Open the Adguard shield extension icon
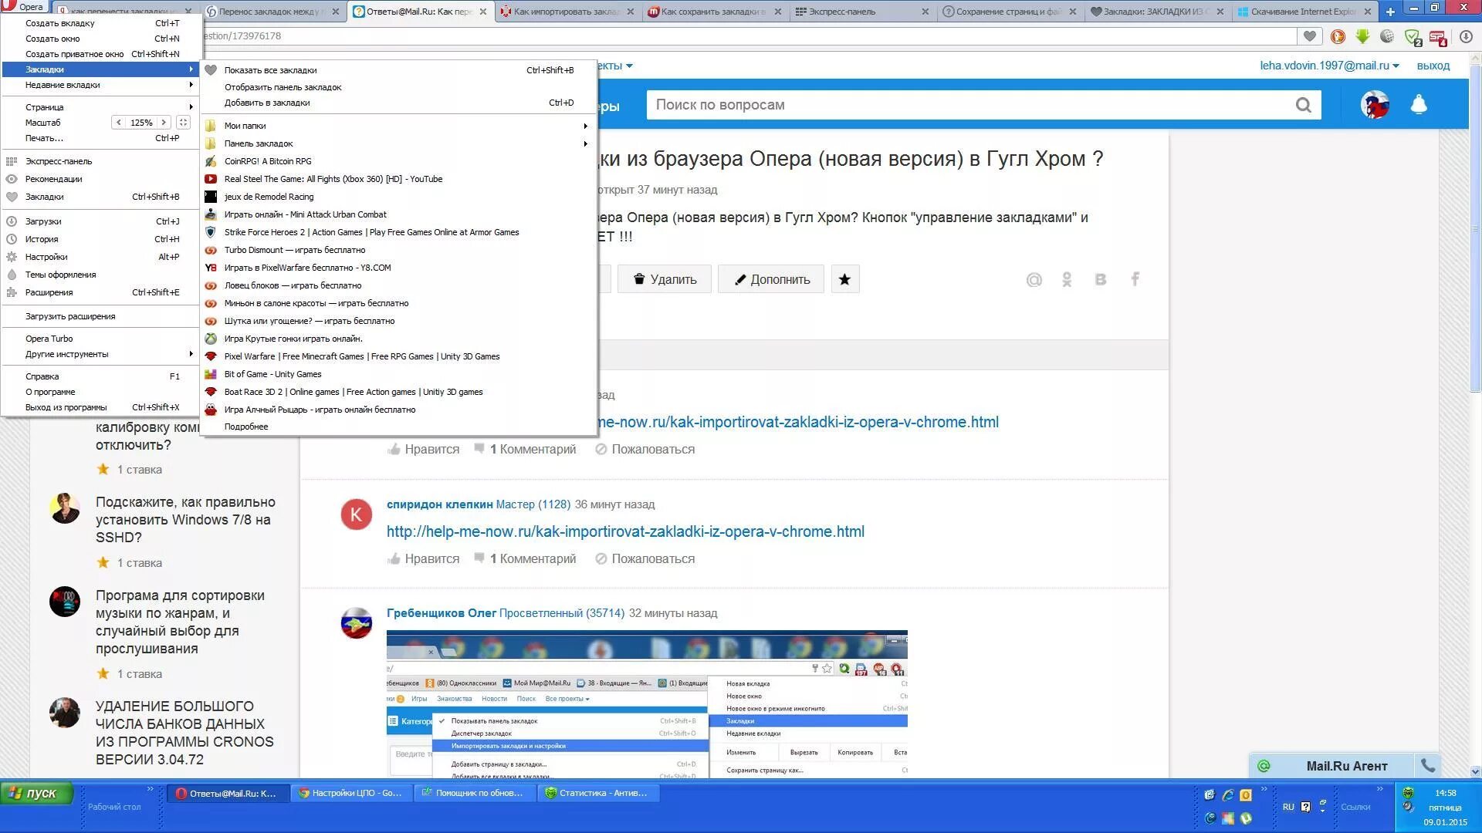 [x=1413, y=37]
